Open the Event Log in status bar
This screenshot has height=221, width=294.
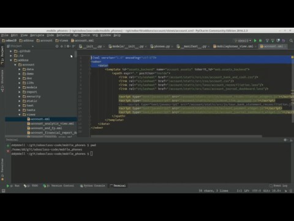[279, 185]
